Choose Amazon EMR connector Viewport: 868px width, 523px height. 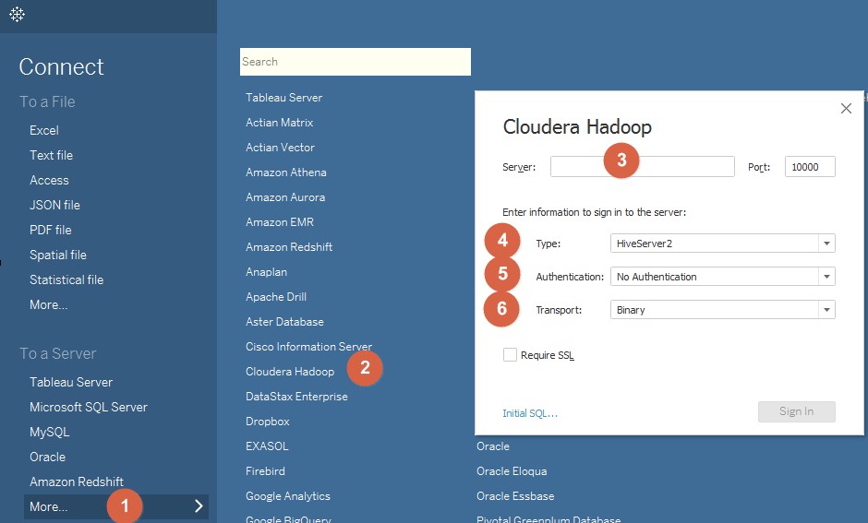[x=280, y=221]
